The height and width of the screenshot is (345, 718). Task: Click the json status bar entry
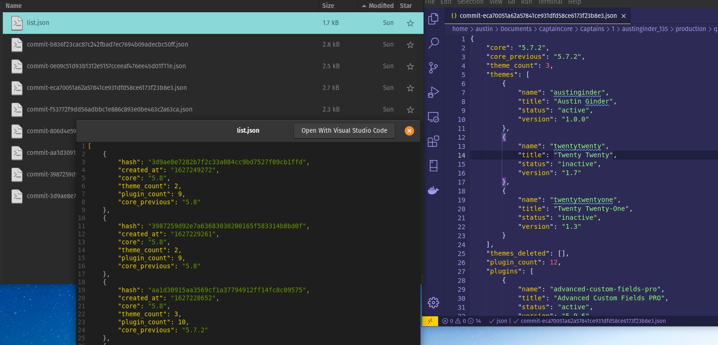pos(498,321)
